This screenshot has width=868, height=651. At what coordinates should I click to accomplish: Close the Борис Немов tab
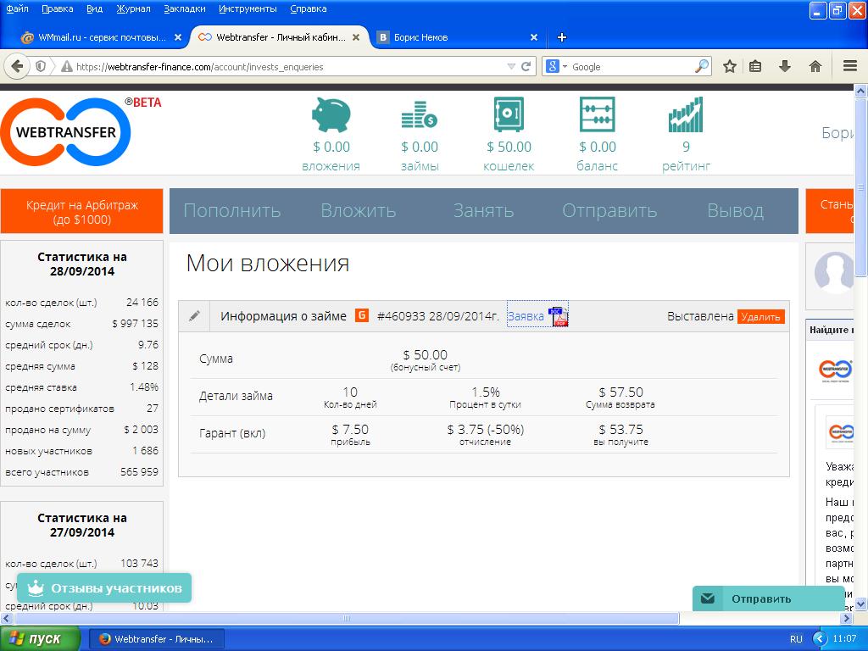tap(534, 37)
